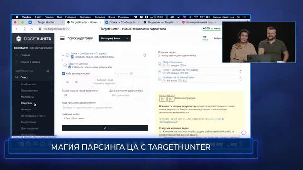Open the Фотограф Анна cabinet dropdown
Viewport: 303px width, 170px height.
[x=115, y=38]
